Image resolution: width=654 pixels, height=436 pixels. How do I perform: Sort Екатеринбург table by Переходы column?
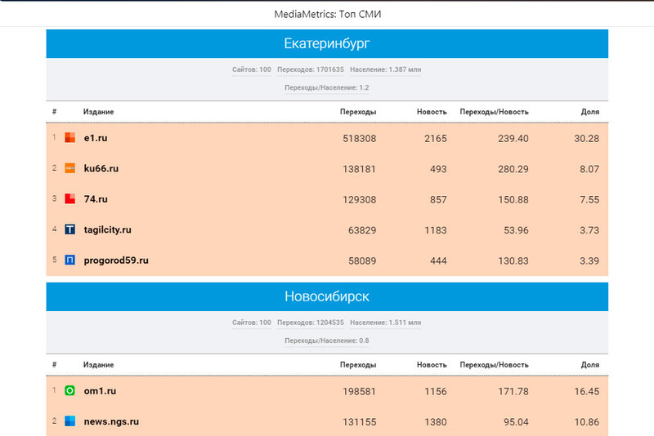pos(358,111)
